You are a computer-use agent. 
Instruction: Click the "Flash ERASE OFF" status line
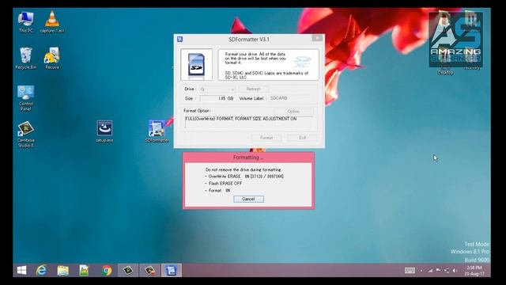[223, 183]
